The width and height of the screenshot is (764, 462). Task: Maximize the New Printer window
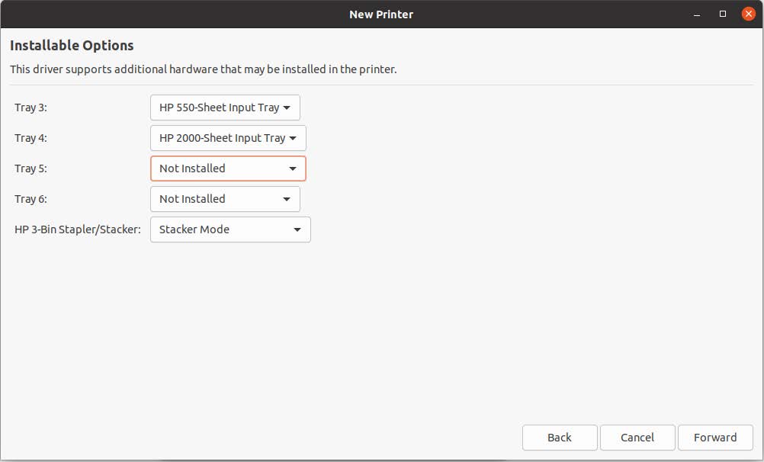[x=723, y=14]
